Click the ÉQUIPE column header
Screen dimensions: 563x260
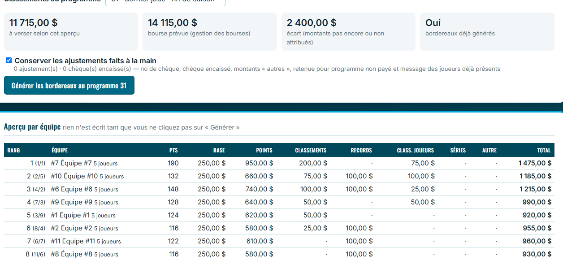[x=60, y=150]
